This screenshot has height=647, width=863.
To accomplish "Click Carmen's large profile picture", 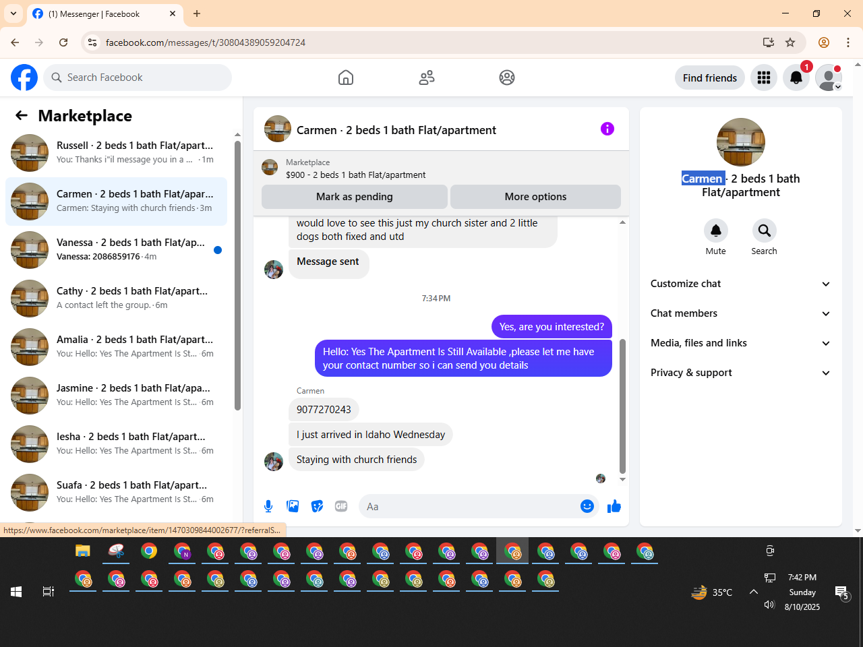I will pyautogui.click(x=741, y=142).
